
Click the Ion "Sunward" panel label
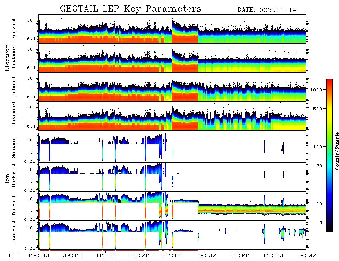point(14,148)
